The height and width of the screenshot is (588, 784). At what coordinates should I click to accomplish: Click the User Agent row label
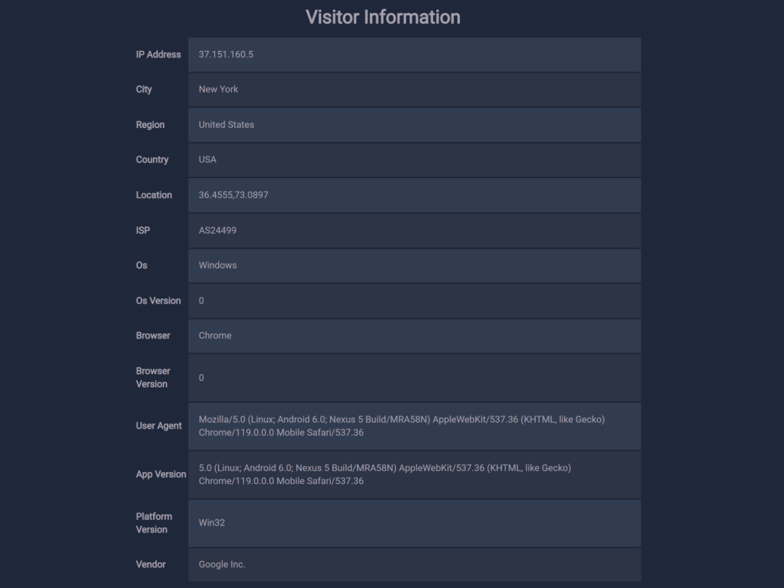point(159,426)
